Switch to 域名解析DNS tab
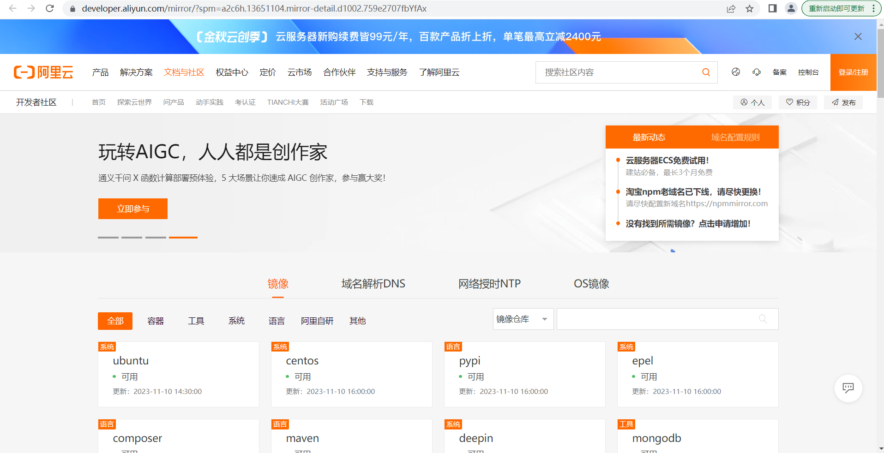The width and height of the screenshot is (884, 453). [373, 284]
